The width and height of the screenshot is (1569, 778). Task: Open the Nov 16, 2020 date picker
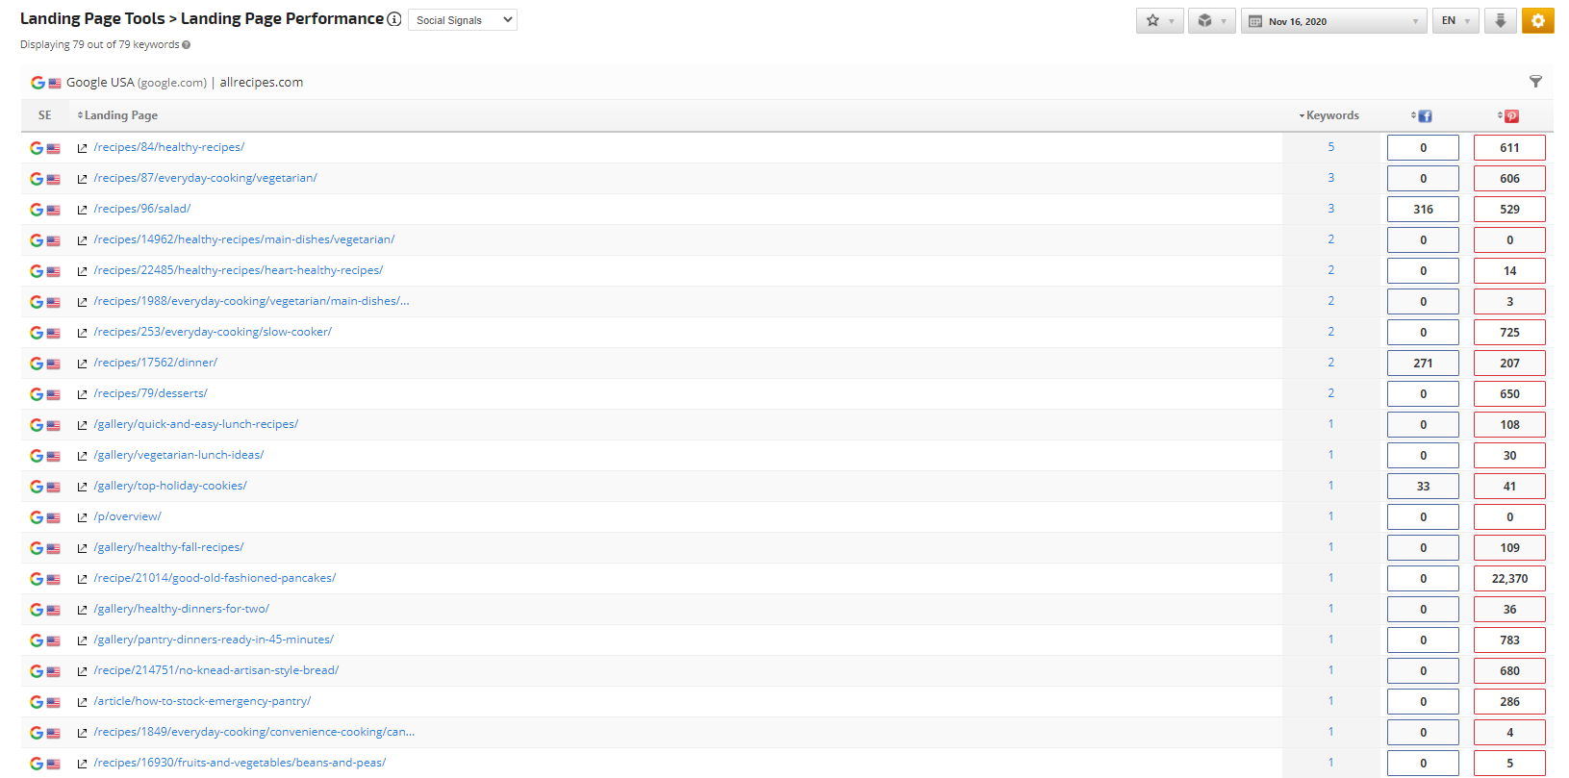[x=1334, y=21]
